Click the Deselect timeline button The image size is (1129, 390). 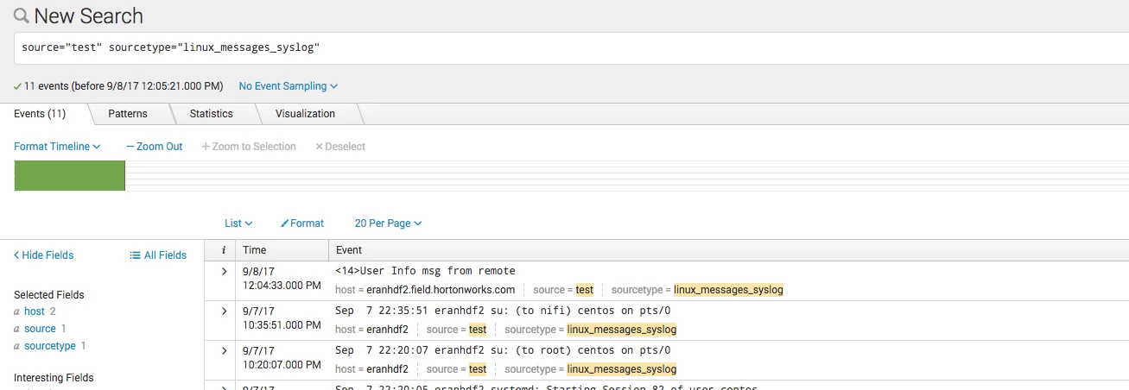point(340,147)
